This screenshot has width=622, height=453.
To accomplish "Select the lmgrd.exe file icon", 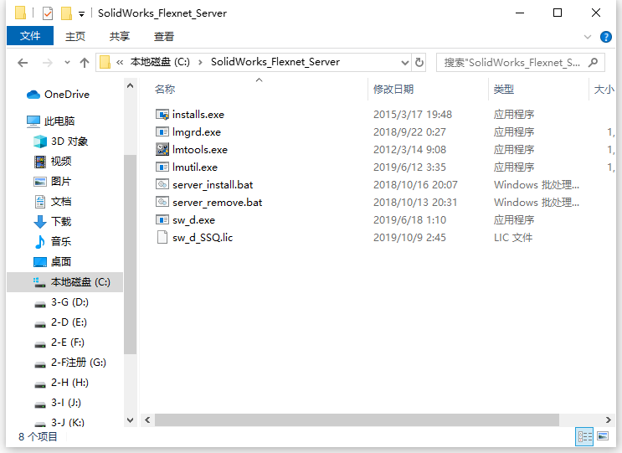I will click(162, 132).
